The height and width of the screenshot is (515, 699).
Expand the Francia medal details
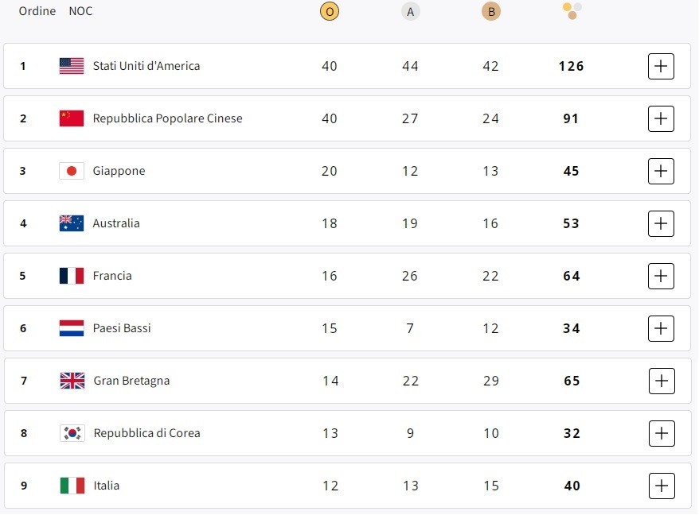661,276
